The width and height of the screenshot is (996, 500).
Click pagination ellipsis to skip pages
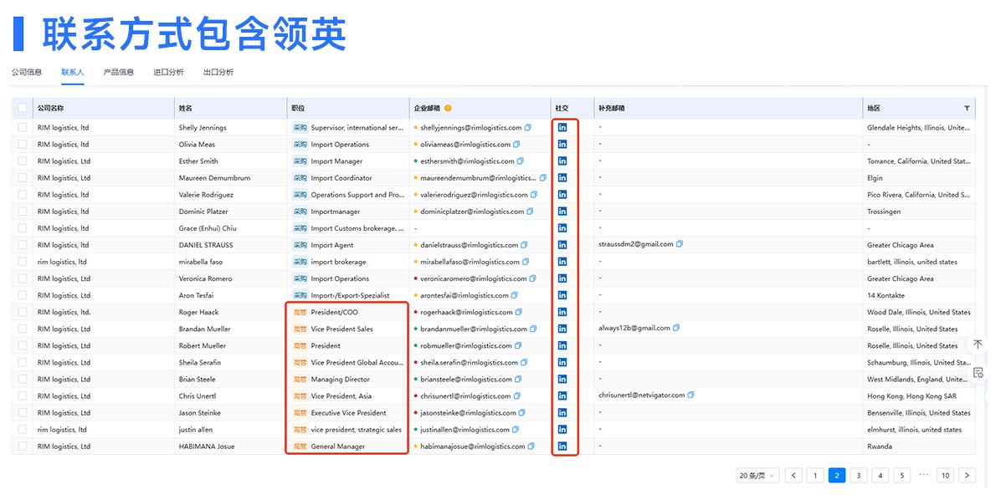(x=923, y=475)
